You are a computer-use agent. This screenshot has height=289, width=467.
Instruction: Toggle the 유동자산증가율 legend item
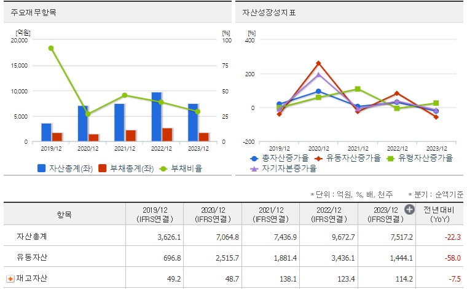click(348, 158)
